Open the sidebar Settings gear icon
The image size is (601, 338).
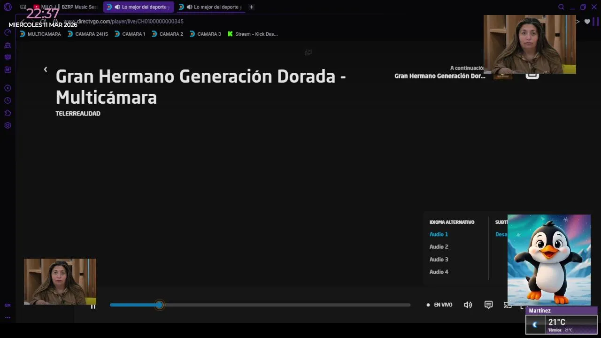8,125
